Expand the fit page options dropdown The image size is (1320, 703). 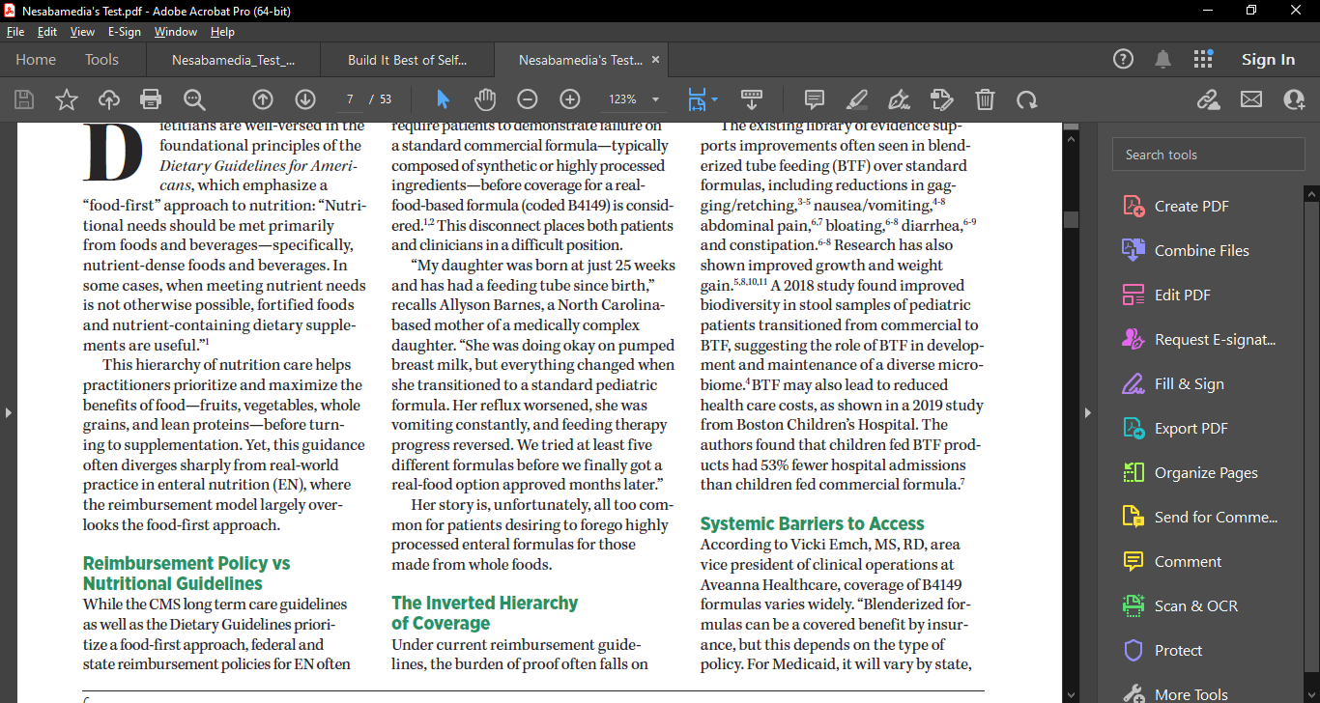pyautogui.click(x=714, y=99)
